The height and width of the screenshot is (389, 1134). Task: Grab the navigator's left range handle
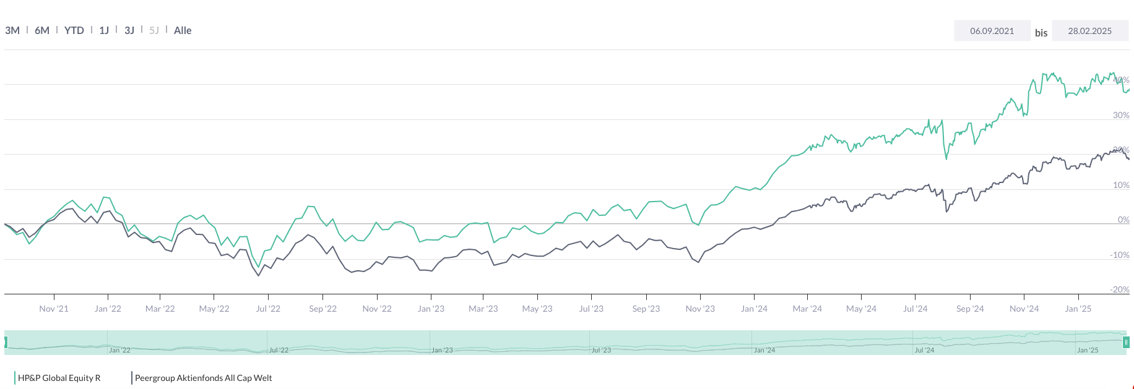click(x=6, y=342)
